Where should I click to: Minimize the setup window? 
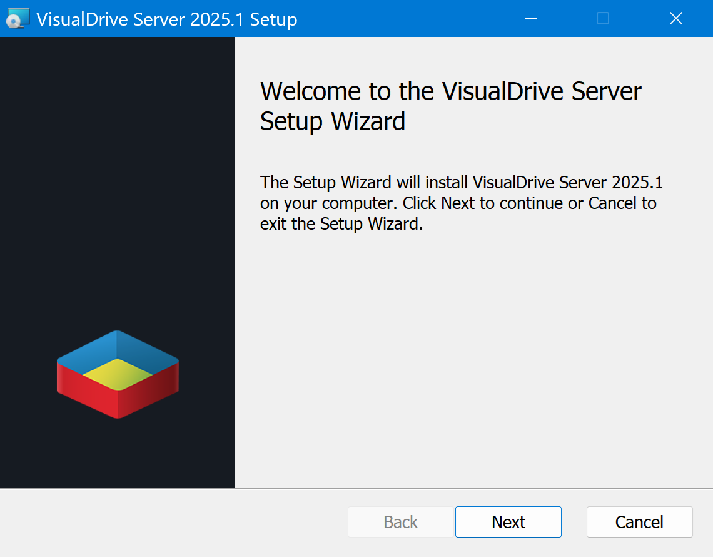[x=531, y=19]
